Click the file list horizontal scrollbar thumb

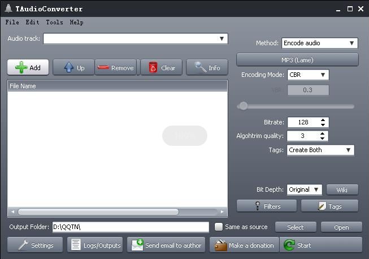point(98,211)
